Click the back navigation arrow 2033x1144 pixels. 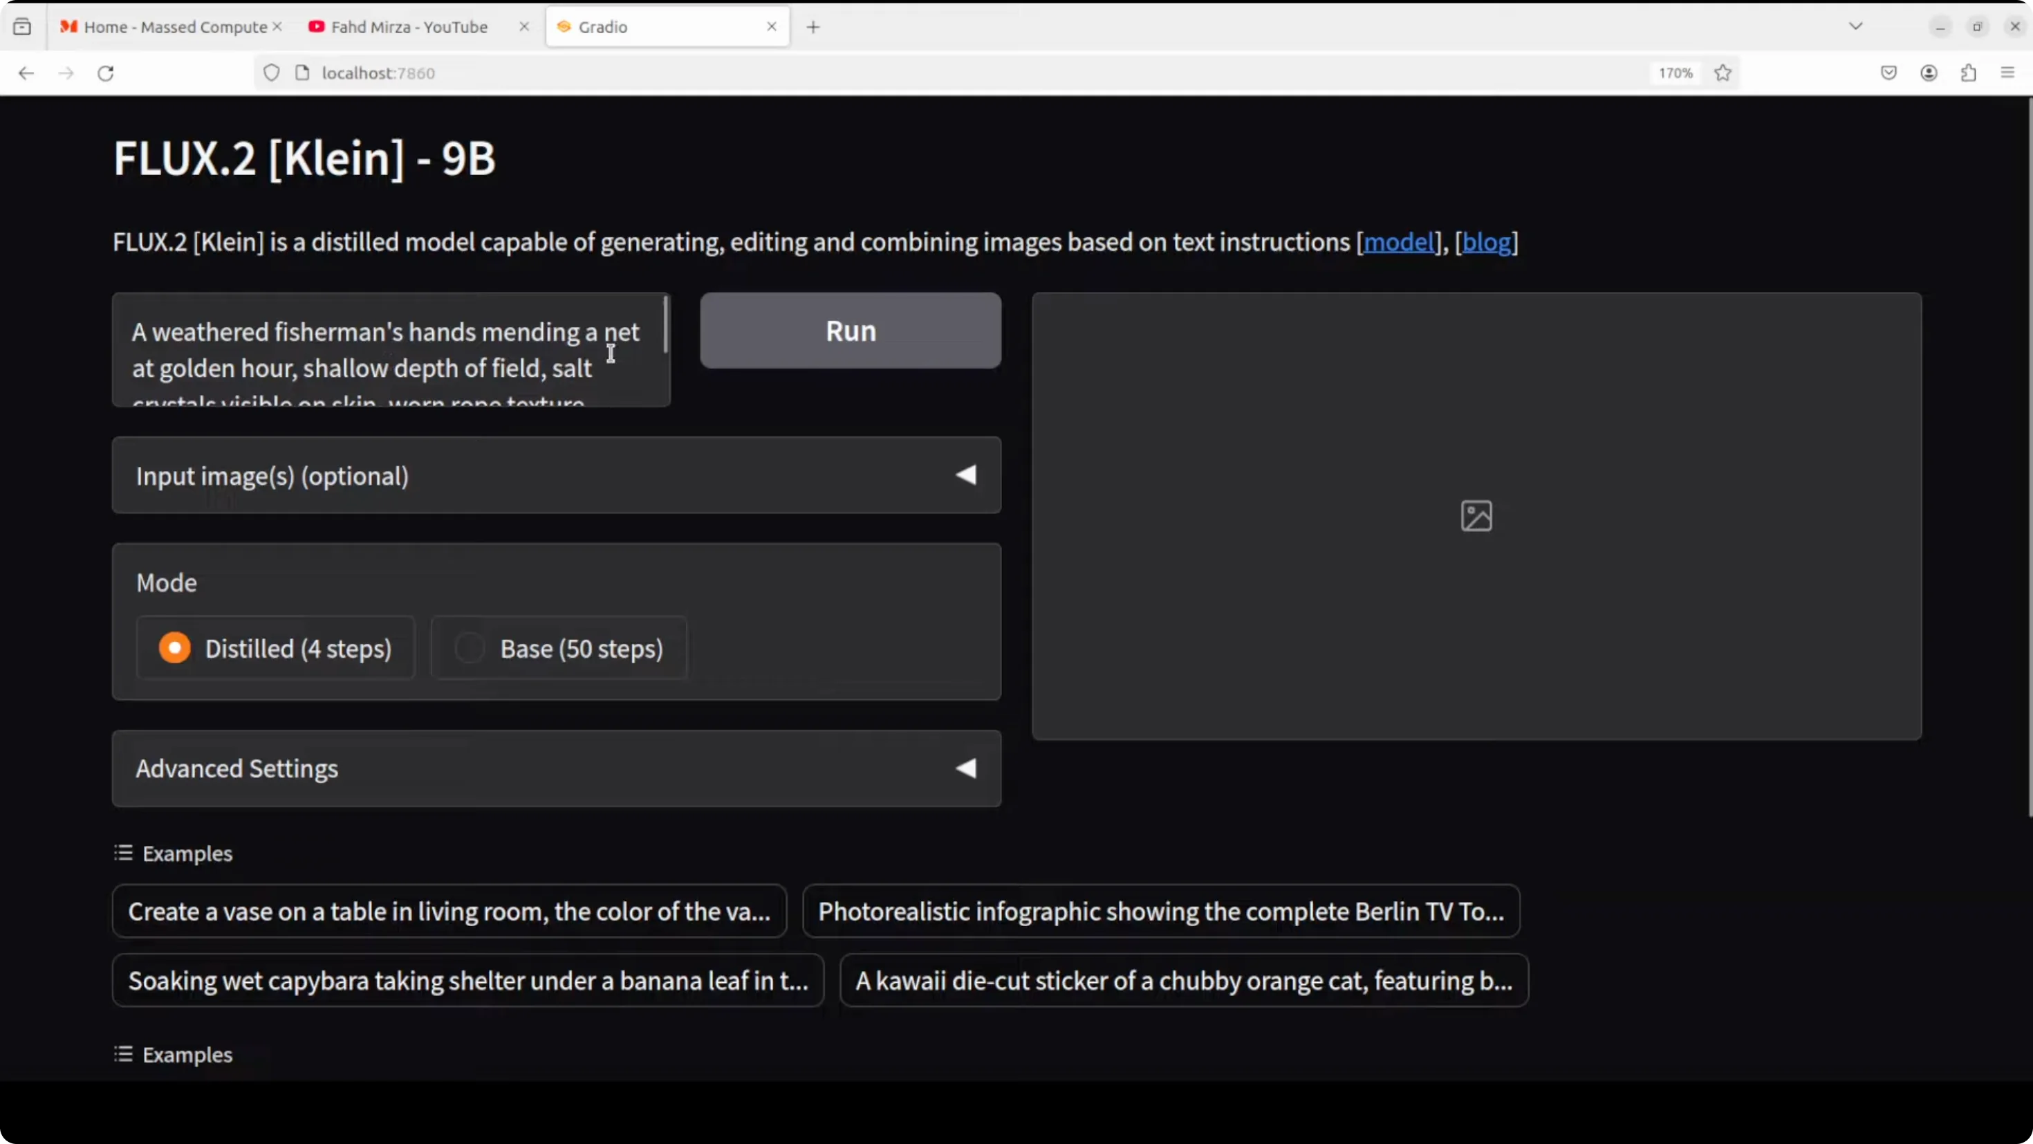point(26,73)
